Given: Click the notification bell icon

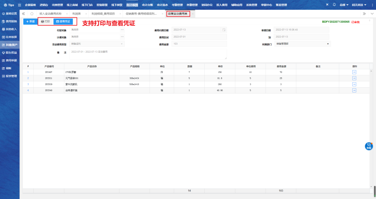Looking at the screenshot, I should coord(334,5).
